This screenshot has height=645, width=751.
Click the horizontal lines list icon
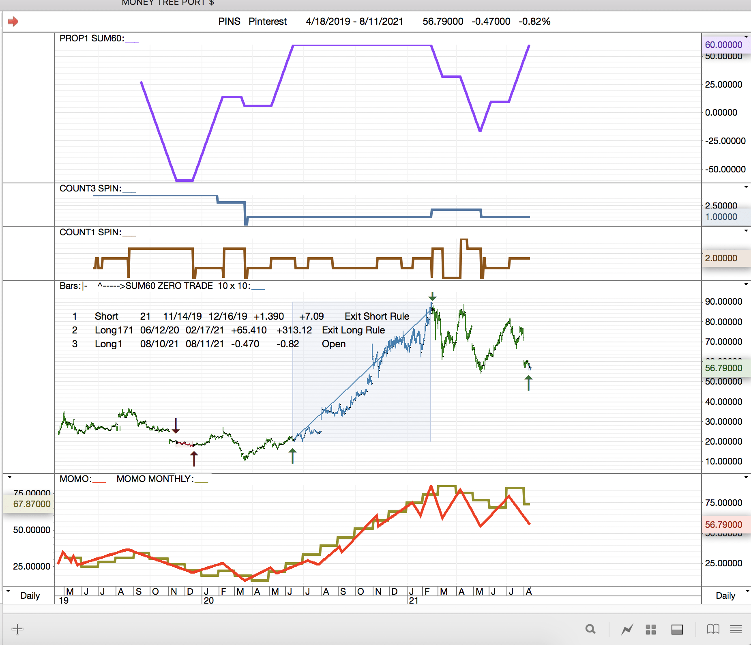pos(736,629)
